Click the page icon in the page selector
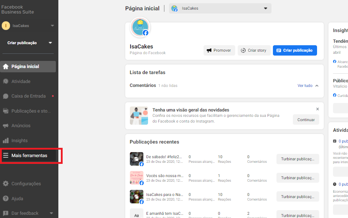Screen dimensions: 348x218 (x=175, y=9)
